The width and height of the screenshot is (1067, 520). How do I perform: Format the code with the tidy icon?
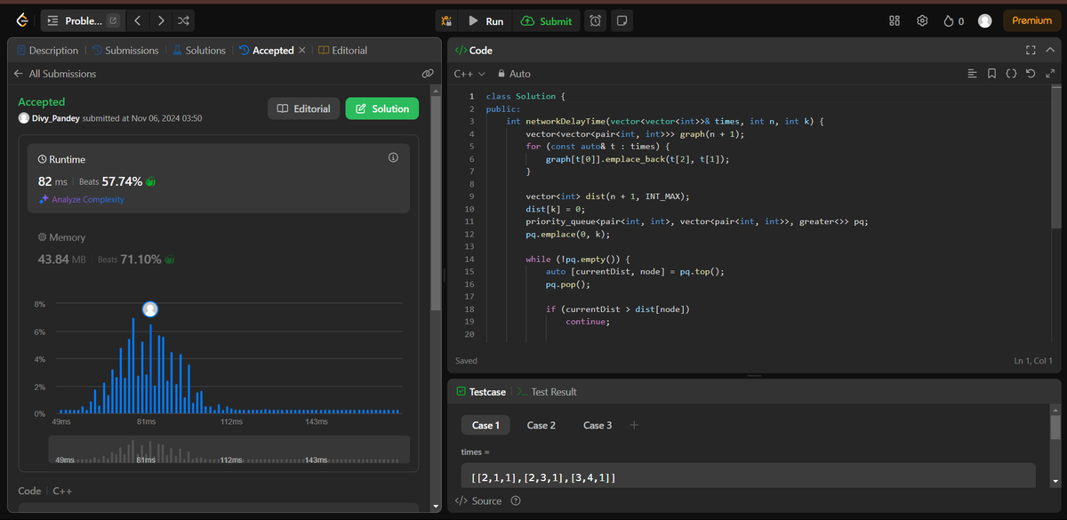coord(974,74)
